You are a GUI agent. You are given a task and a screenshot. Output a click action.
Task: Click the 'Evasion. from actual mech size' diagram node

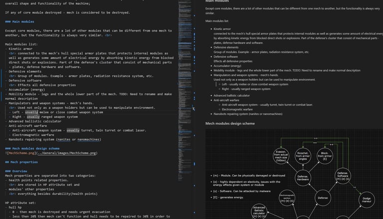pos(281,156)
